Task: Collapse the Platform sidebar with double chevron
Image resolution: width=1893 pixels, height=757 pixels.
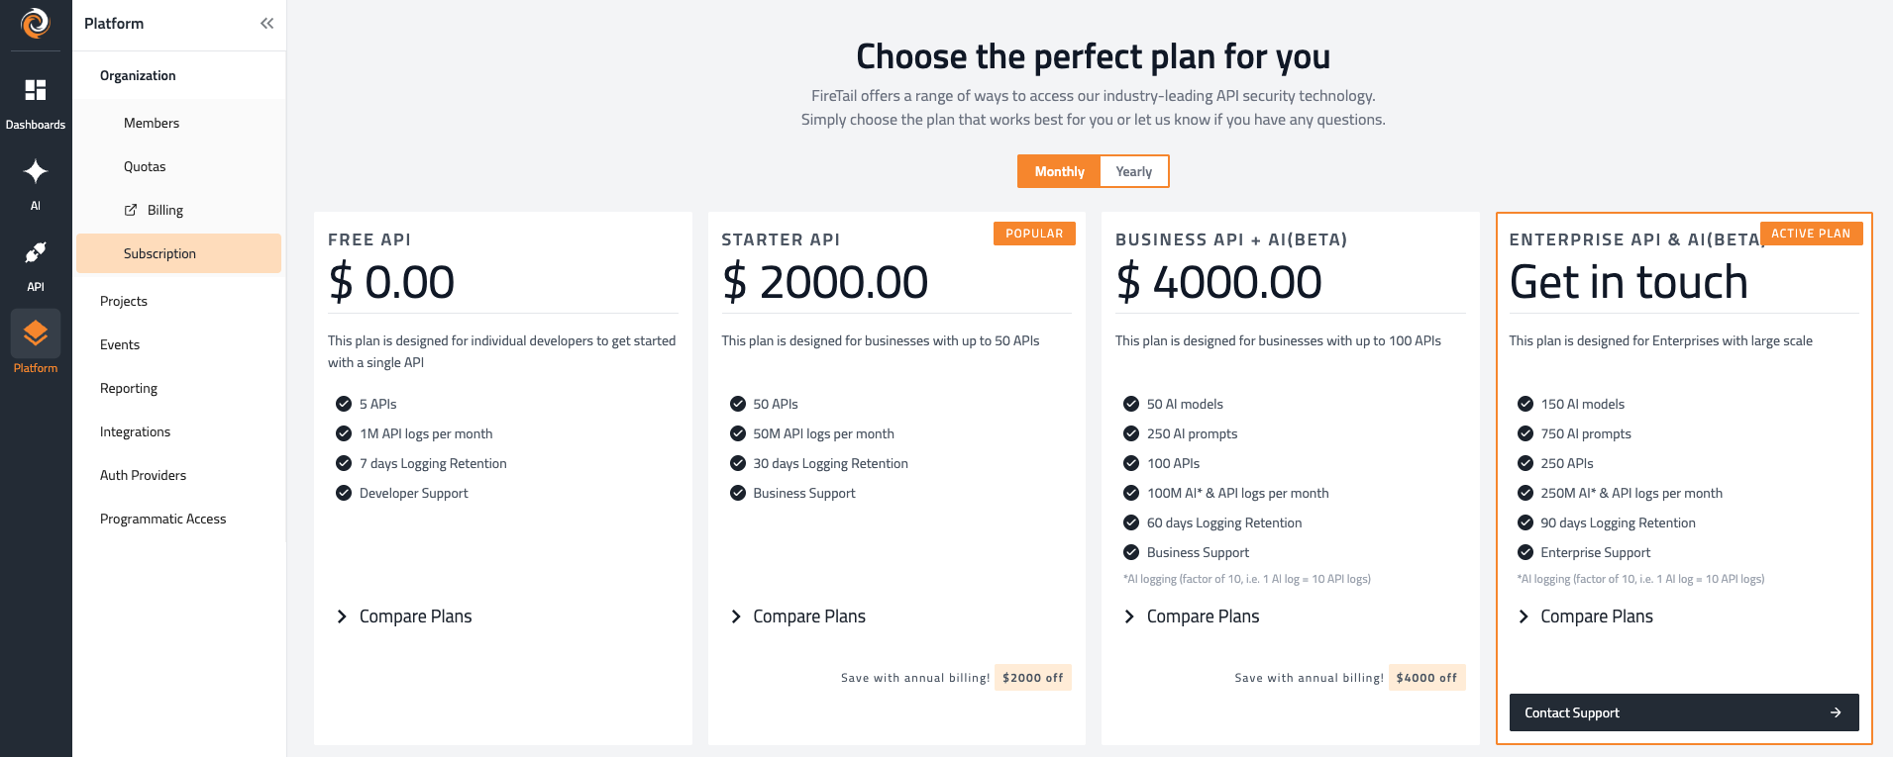Action: 266,24
